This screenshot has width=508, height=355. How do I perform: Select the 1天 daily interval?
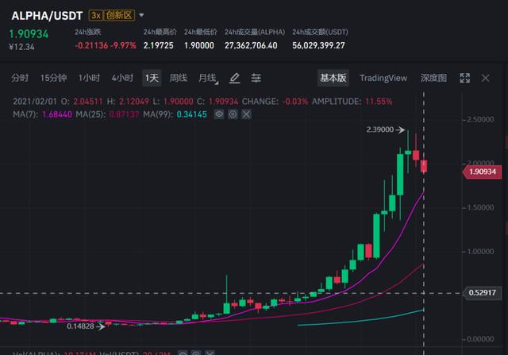tap(152, 78)
